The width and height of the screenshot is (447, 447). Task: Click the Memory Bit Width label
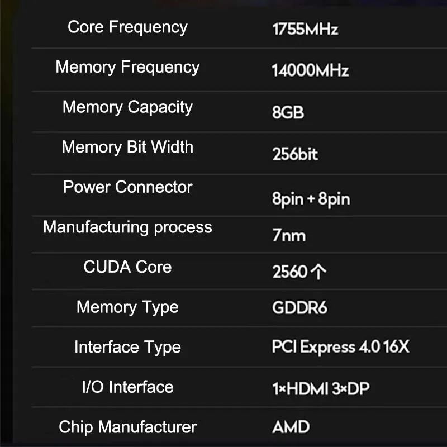[127, 147]
